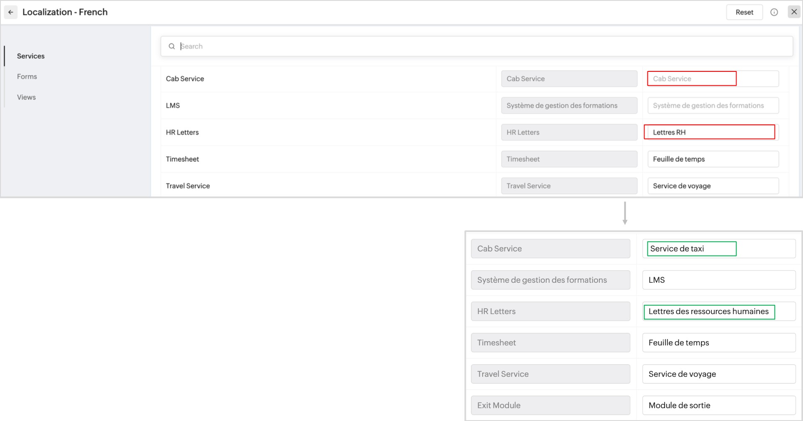Switch to the Forms tab
This screenshot has width=803, height=421.
tap(27, 76)
